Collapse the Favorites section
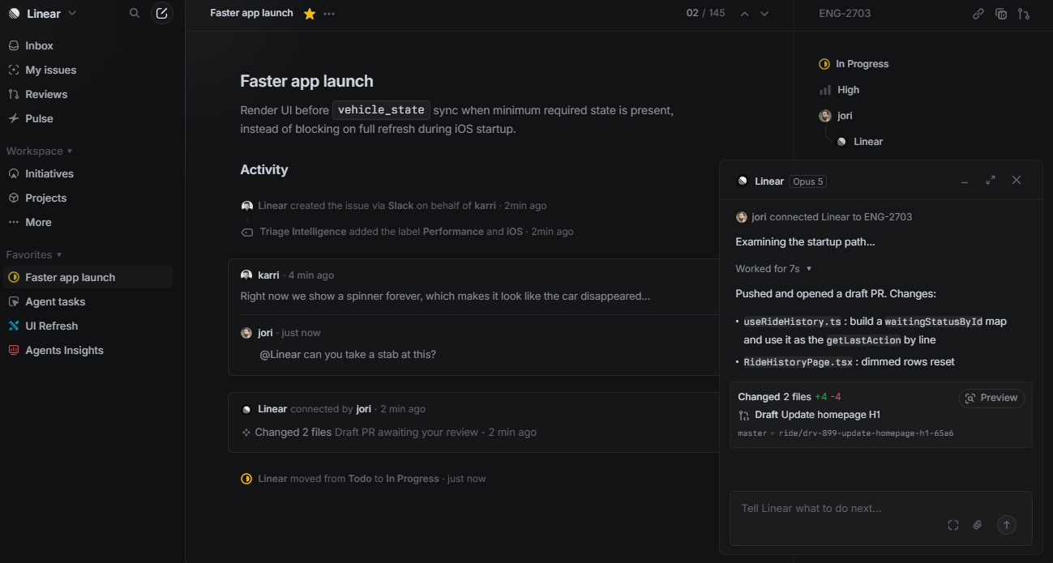Viewport: 1053px width, 563px height. 34,255
